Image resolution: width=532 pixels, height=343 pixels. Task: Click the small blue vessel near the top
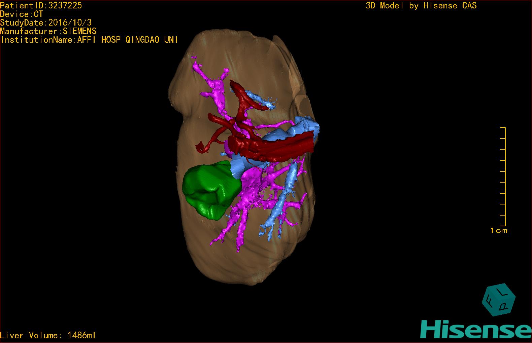[259, 99]
